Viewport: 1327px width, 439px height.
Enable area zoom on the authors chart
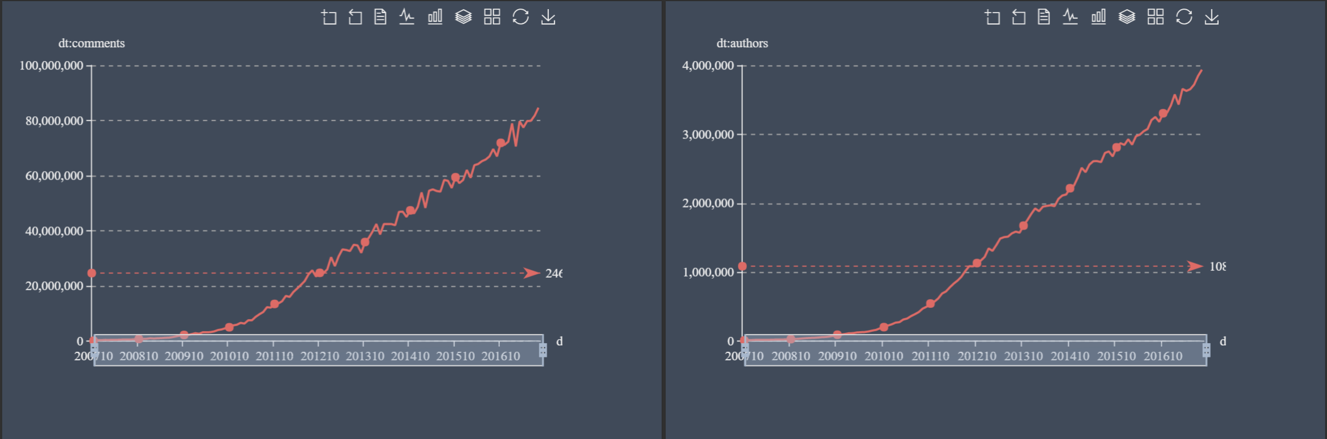point(992,17)
